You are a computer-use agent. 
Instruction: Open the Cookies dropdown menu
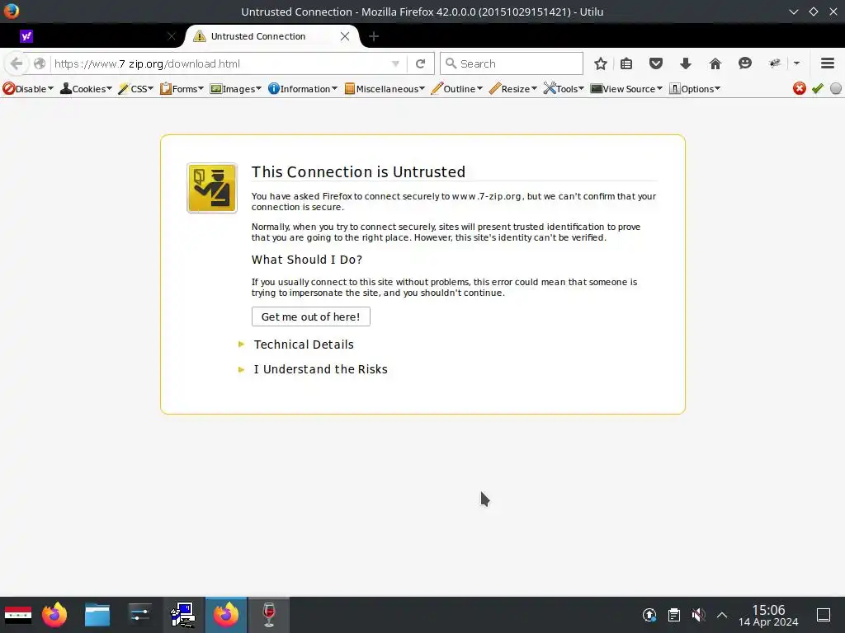pyautogui.click(x=86, y=89)
